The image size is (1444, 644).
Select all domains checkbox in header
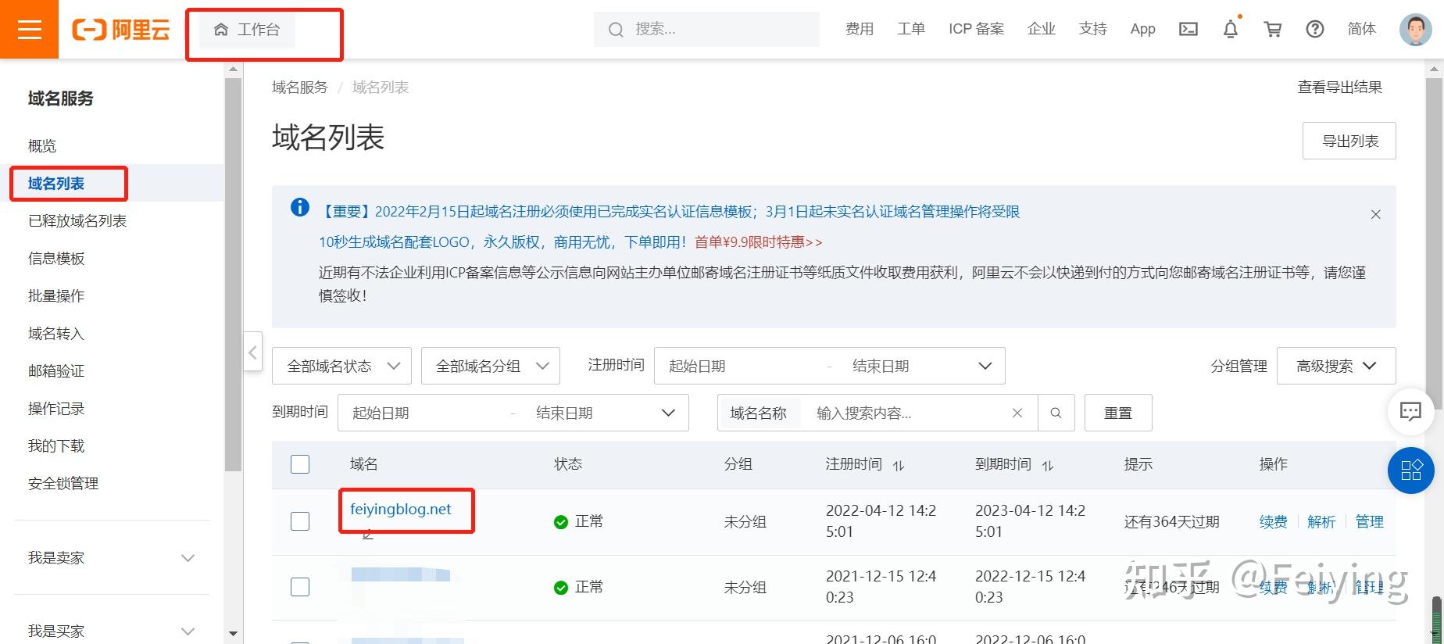[x=300, y=464]
